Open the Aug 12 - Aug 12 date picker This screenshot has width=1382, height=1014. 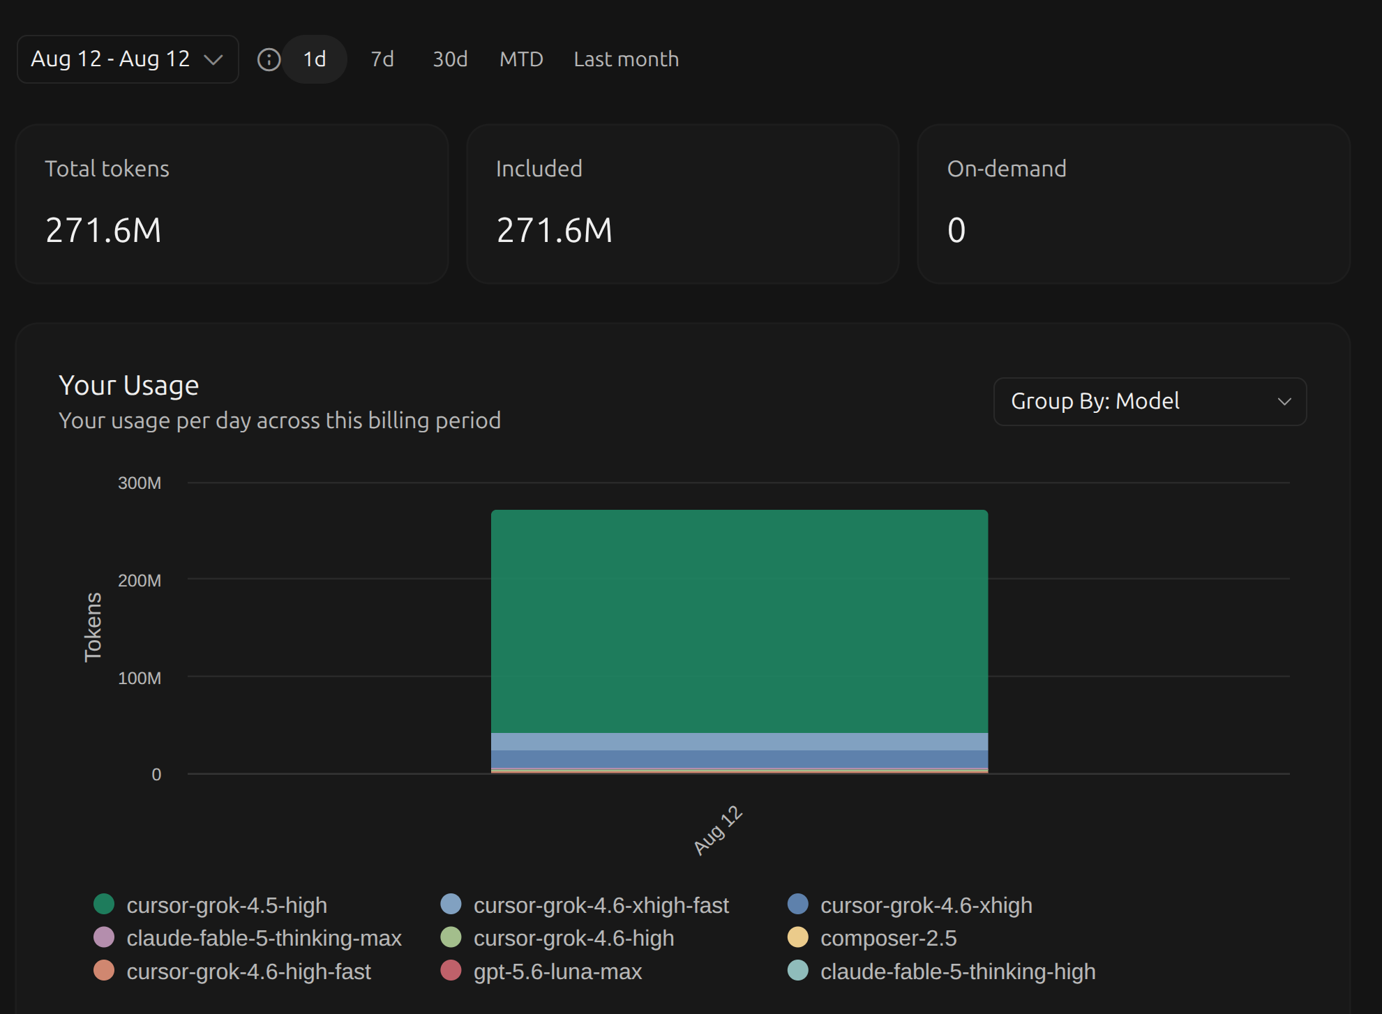(x=128, y=59)
